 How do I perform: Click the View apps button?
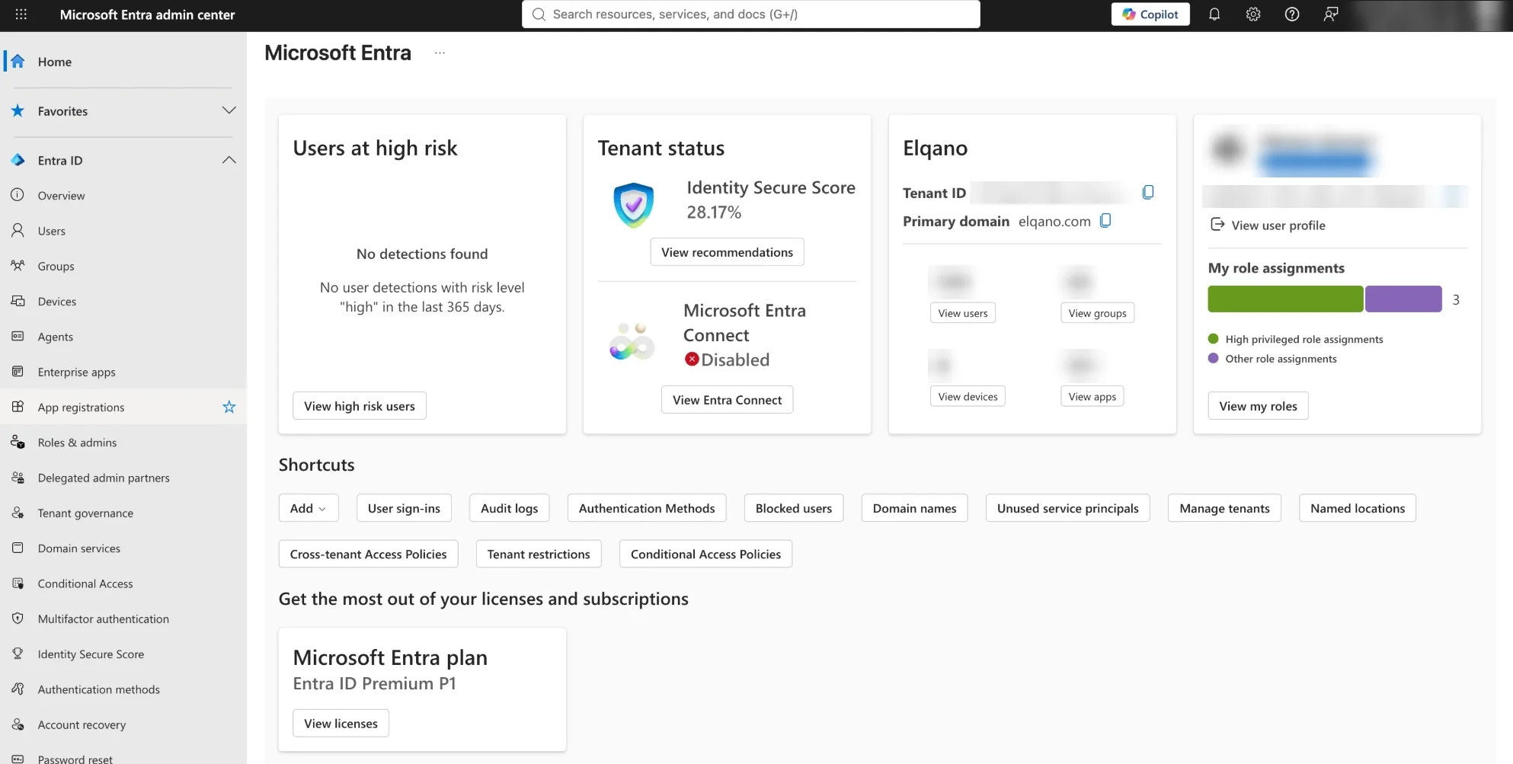1092,396
